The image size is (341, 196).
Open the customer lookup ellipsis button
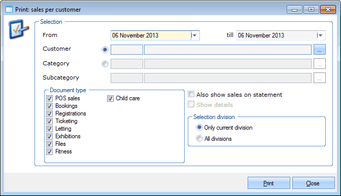point(320,50)
